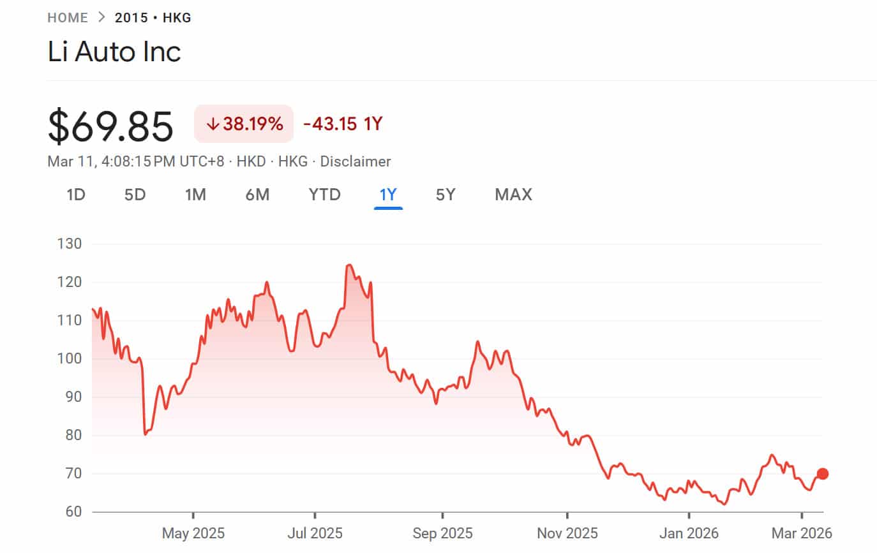
Task: Click the -43.15 1Y change value
Action: pos(342,124)
